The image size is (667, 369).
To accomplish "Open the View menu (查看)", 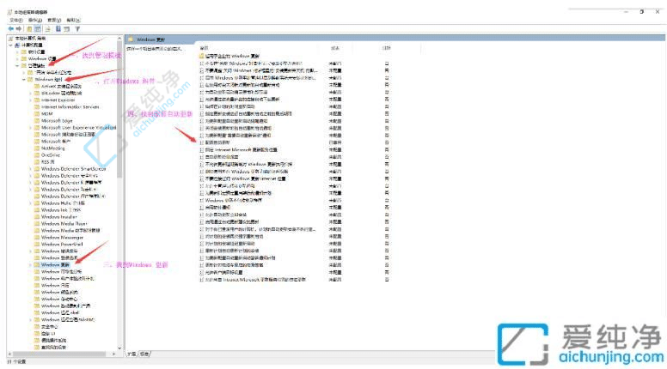I will tap(54, 20).
